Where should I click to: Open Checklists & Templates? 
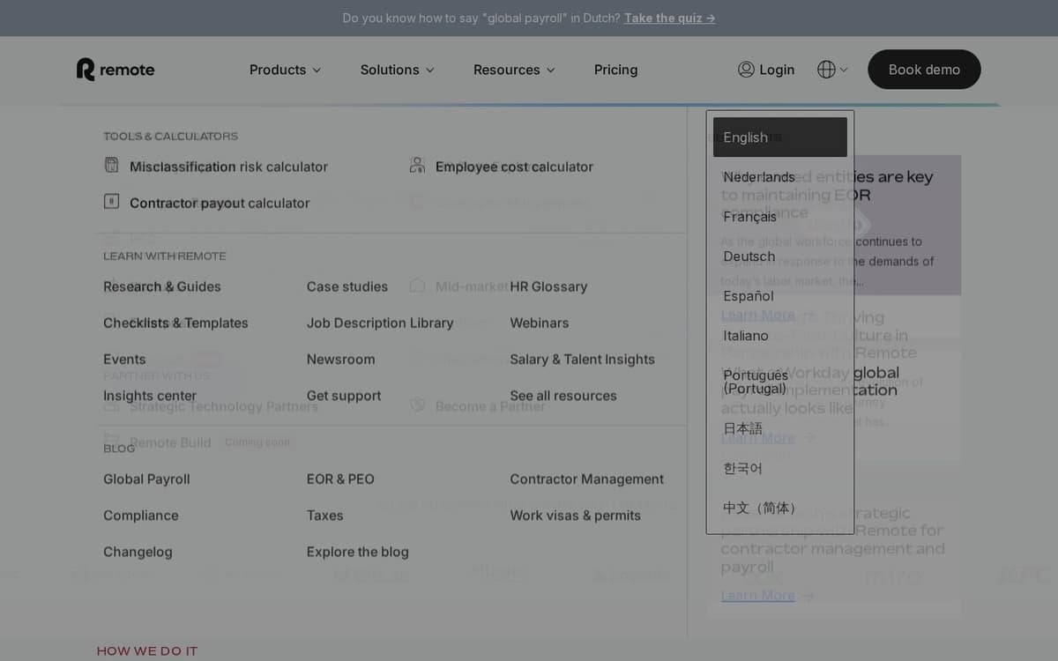point(175,323)
